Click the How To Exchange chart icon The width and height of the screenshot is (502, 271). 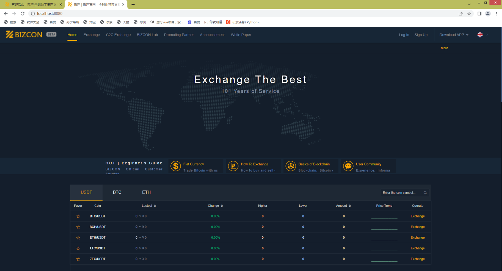tap(233, 166)
